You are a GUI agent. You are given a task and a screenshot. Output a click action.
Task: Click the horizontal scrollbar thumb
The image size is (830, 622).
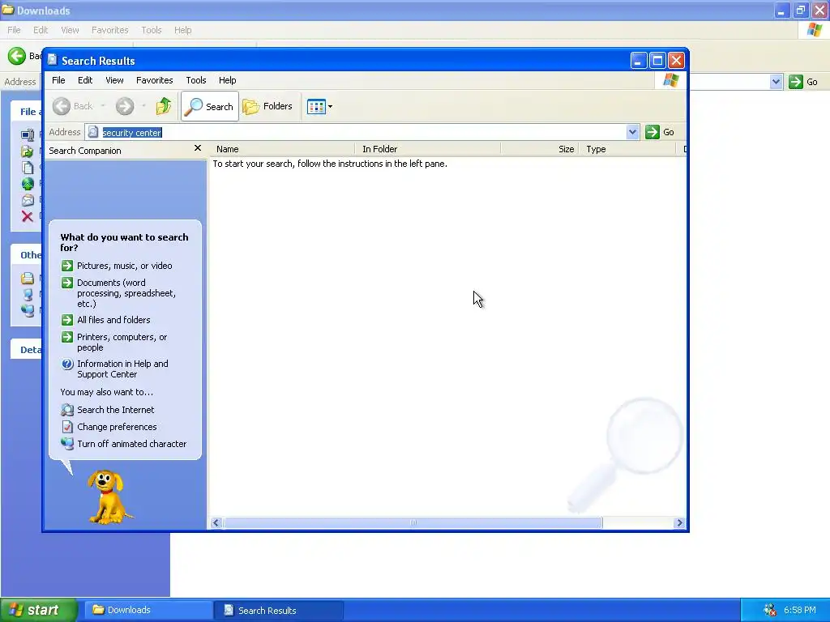(x=413, y=523)
